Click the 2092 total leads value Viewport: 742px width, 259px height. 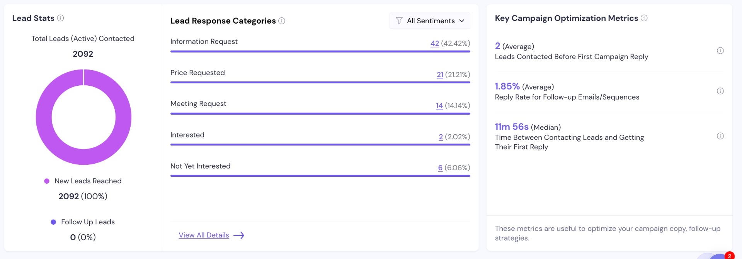point(83,54)
